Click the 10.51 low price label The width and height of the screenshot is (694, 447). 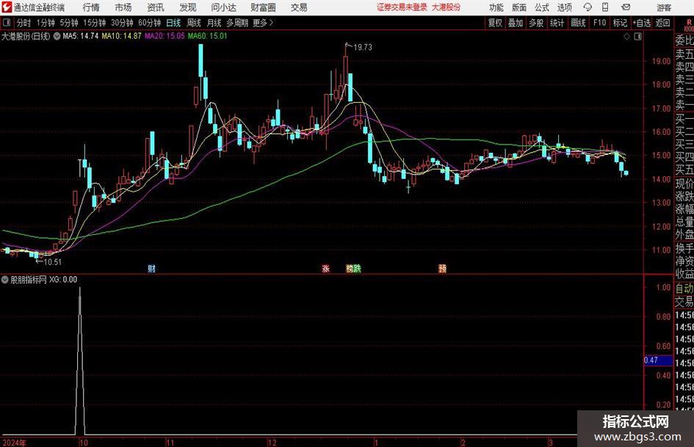point(52,262)
